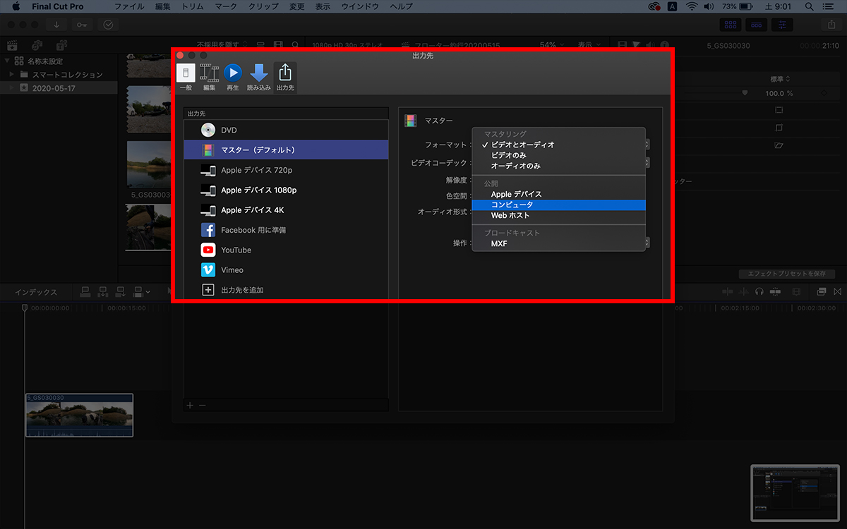Select the Vimeo destination

point(232,269)
